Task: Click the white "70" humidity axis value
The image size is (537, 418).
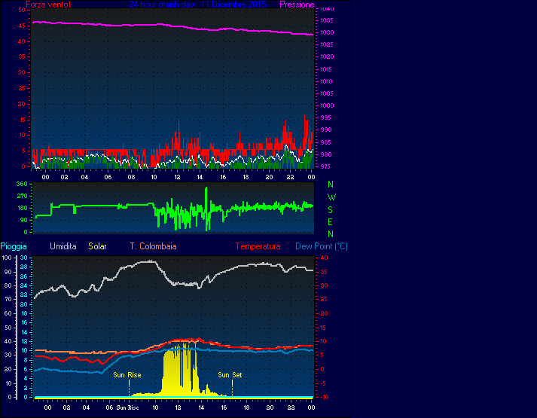Action: click(x=8, y=299)
